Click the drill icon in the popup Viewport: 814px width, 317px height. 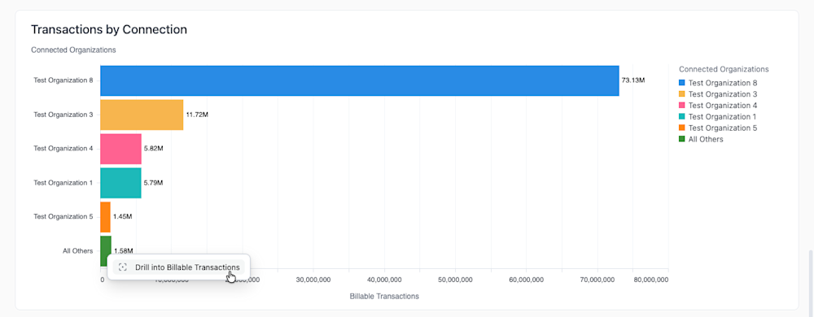[x=123, y=267]
